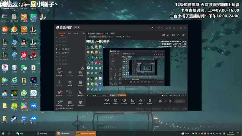242x136 pixels.
Task: Click the source list vertical scrollbar
Action: click(x=85, y=48)
